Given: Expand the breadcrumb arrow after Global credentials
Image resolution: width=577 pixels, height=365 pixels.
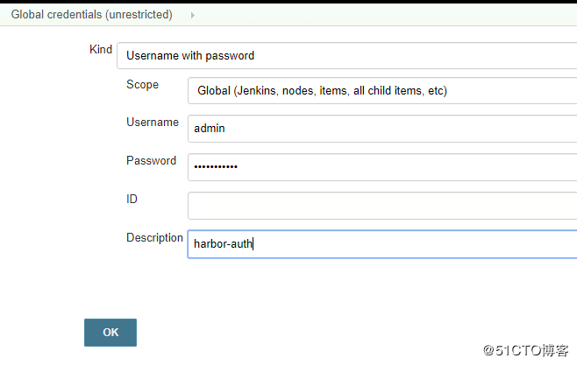Looking at the screenshot, I should click(x=192, y=15).
